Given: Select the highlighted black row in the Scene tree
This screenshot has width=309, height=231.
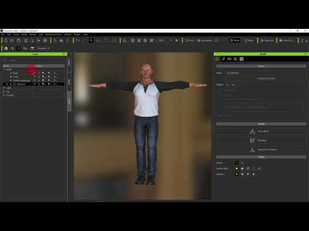Looking at the screenshot, I should click(33, 84).
